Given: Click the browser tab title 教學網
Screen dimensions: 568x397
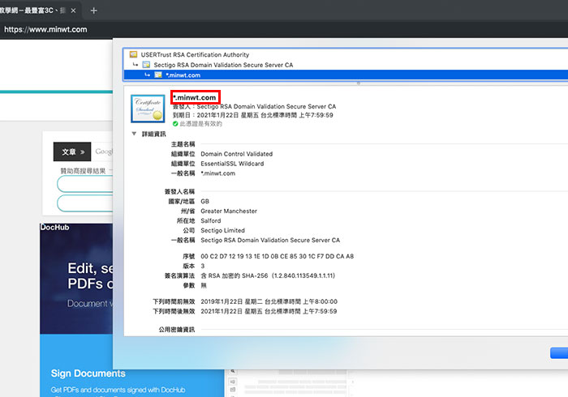Looking at the screenshot, I should [x=32, y=11].
